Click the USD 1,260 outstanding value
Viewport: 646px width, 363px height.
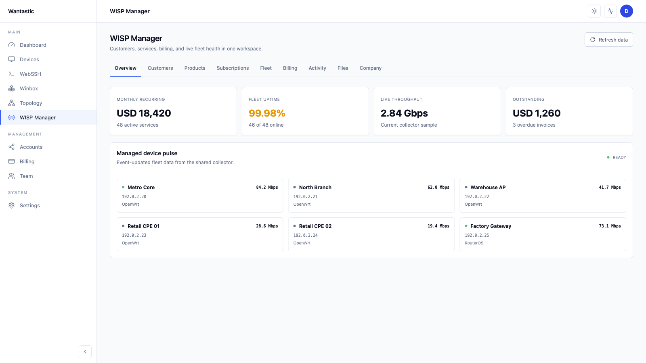[x=537, y=113]
